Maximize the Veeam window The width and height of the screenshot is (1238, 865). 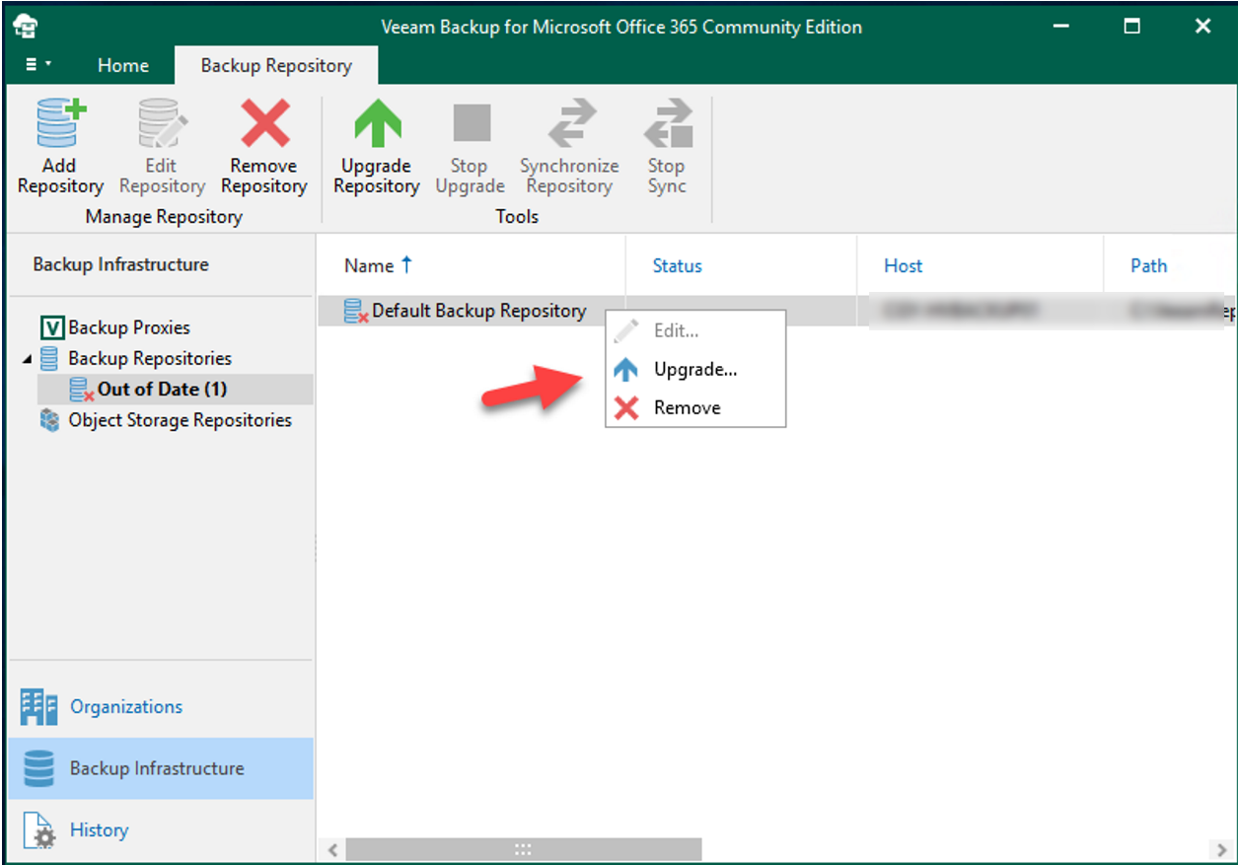click(1132, 27)
